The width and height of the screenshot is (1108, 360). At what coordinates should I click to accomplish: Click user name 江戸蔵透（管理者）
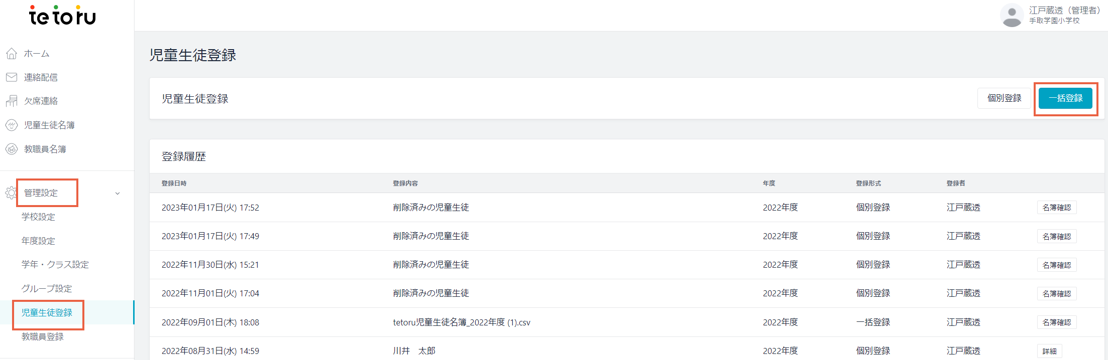point(1064,10)
